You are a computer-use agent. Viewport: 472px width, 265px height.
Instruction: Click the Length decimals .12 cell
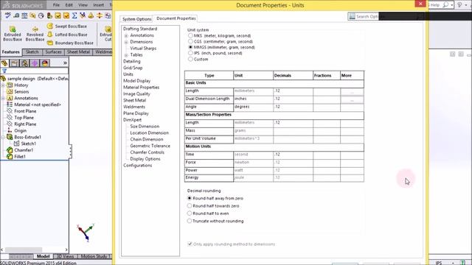(293, 91)
